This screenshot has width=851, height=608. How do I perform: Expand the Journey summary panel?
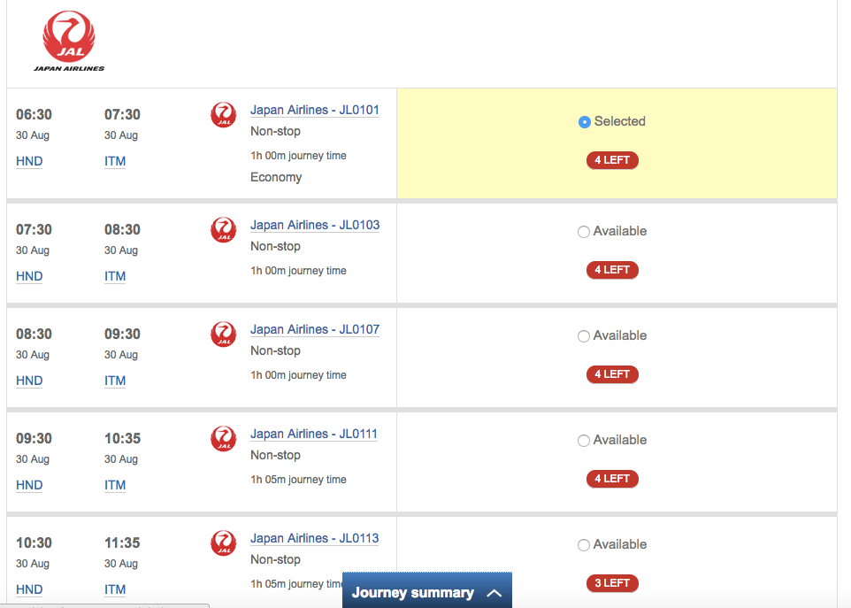coord(427,590)
